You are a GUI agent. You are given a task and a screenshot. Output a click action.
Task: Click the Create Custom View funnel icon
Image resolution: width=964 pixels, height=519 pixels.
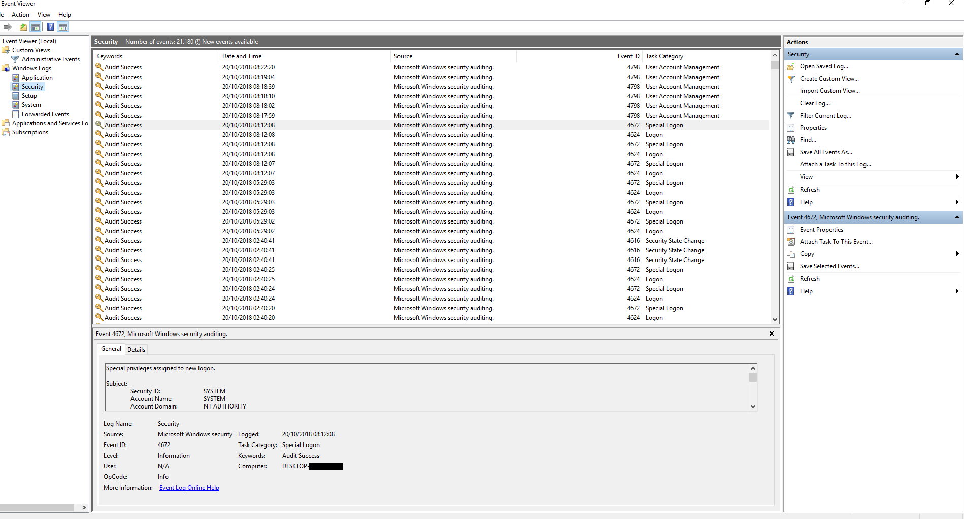click(791, 79)
